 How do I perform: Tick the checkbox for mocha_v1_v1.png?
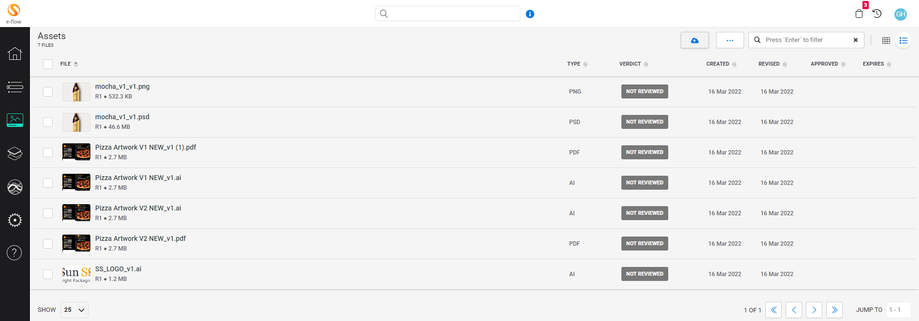pos(48,92)
